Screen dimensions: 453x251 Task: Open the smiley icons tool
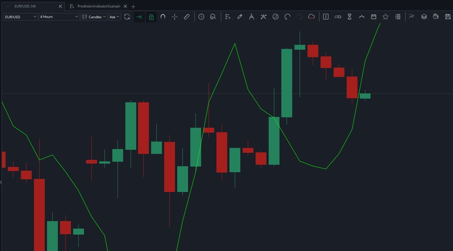pyautogui.click(x=275, y=17)
